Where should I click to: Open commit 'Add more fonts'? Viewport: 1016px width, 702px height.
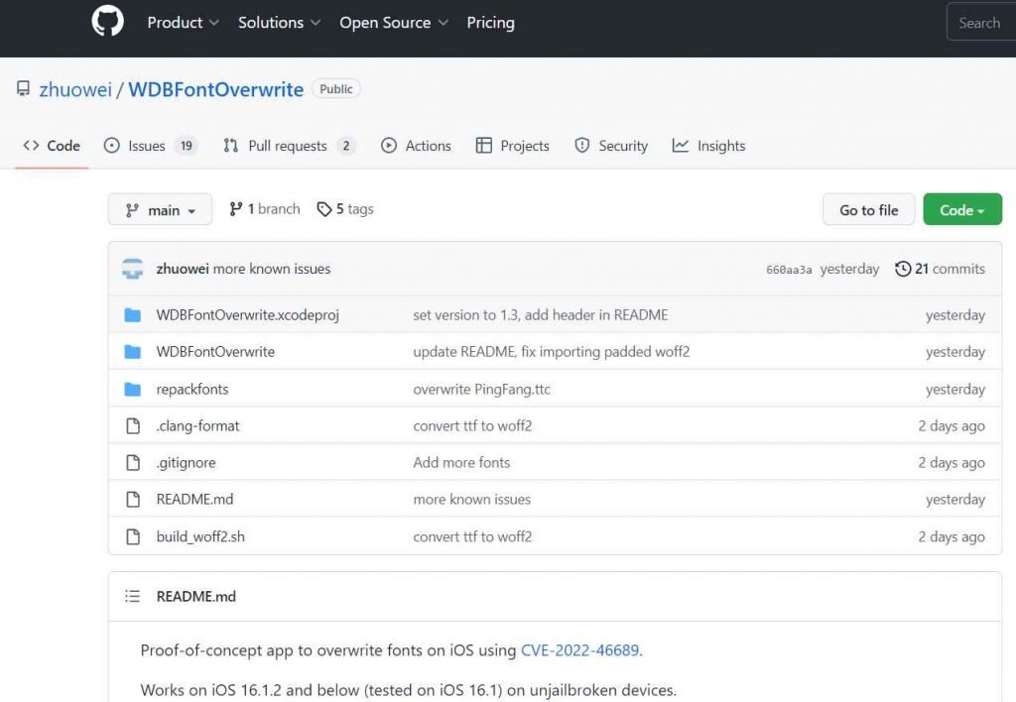tap(461, 462)
